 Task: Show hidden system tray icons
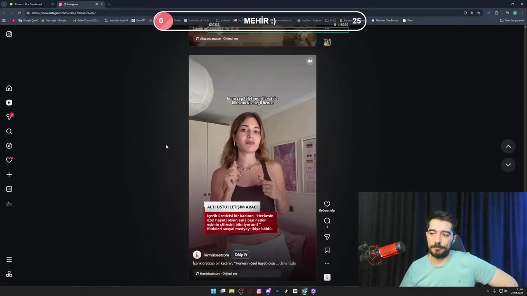pyautogui.click(x=488, y=291)
